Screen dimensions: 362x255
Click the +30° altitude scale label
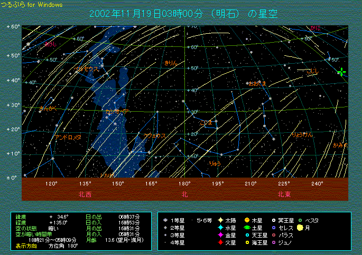pyautogui.click(x=13, y=105)
